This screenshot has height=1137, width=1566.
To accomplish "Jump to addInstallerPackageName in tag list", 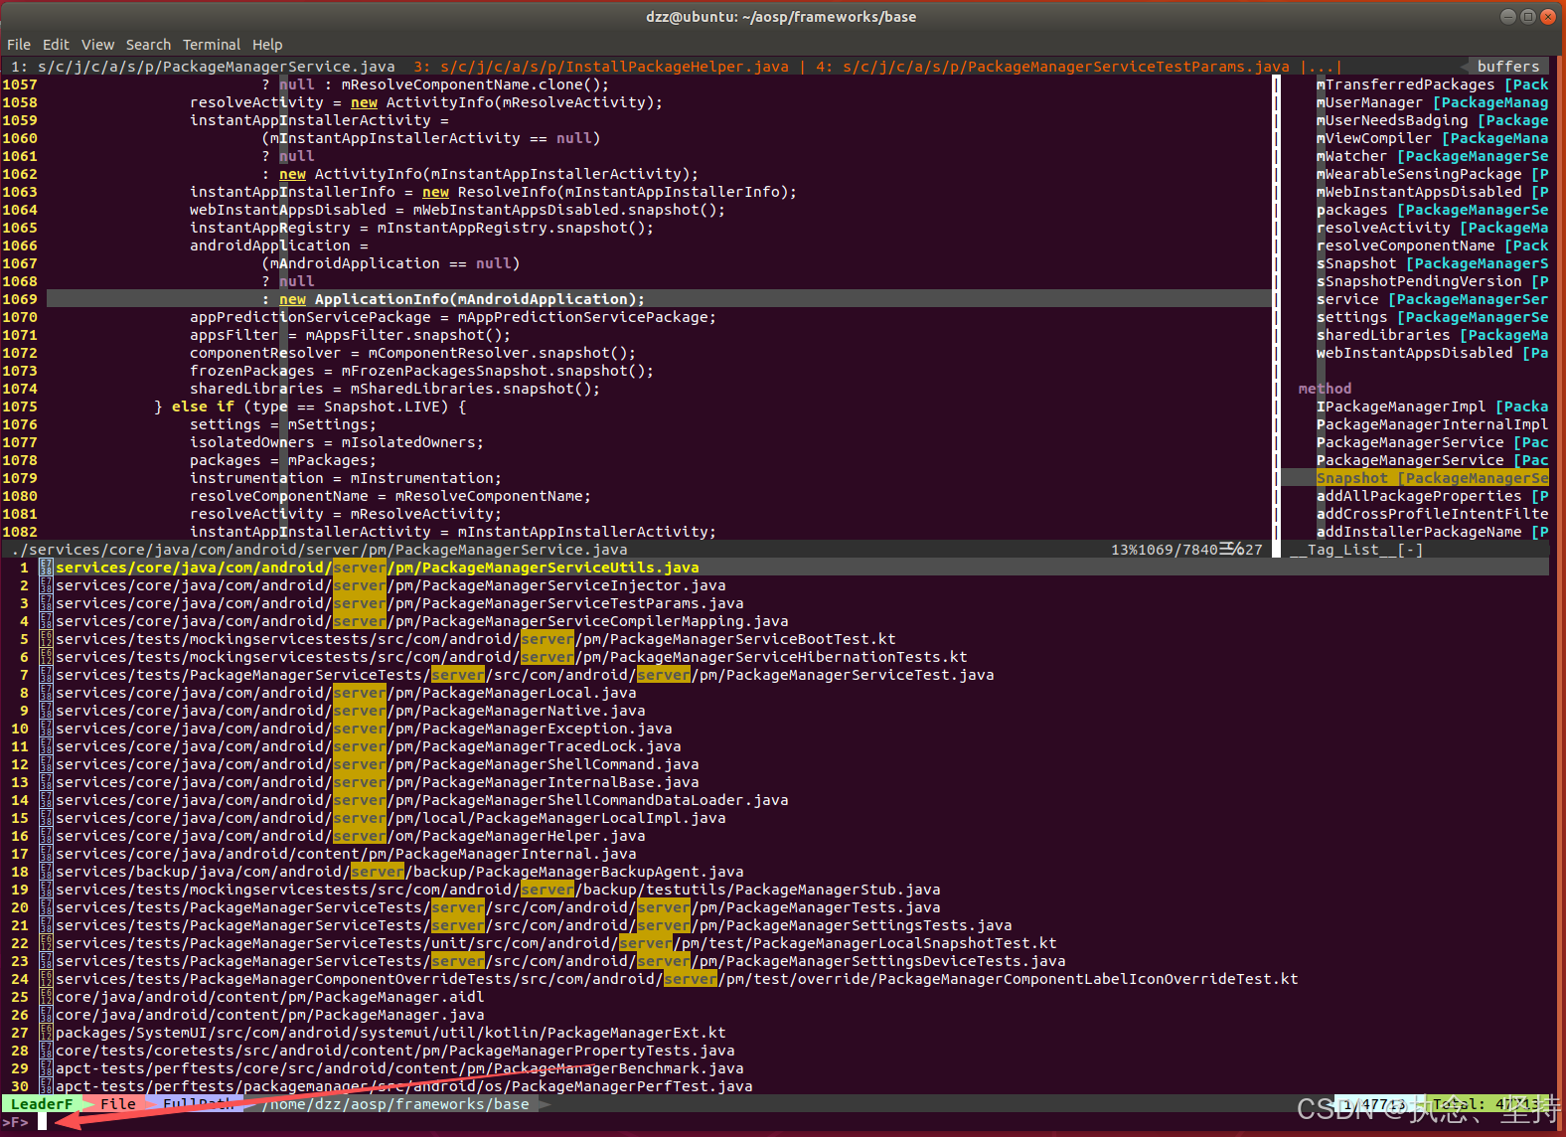I will click(1432, 532).
